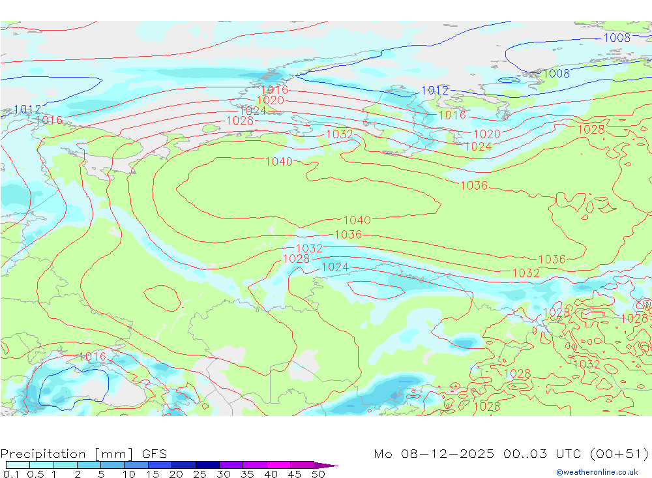
Task: Pick the 15 mm royal-blue legend swatch
Action: pyautogui.click(x=160, y=465)
